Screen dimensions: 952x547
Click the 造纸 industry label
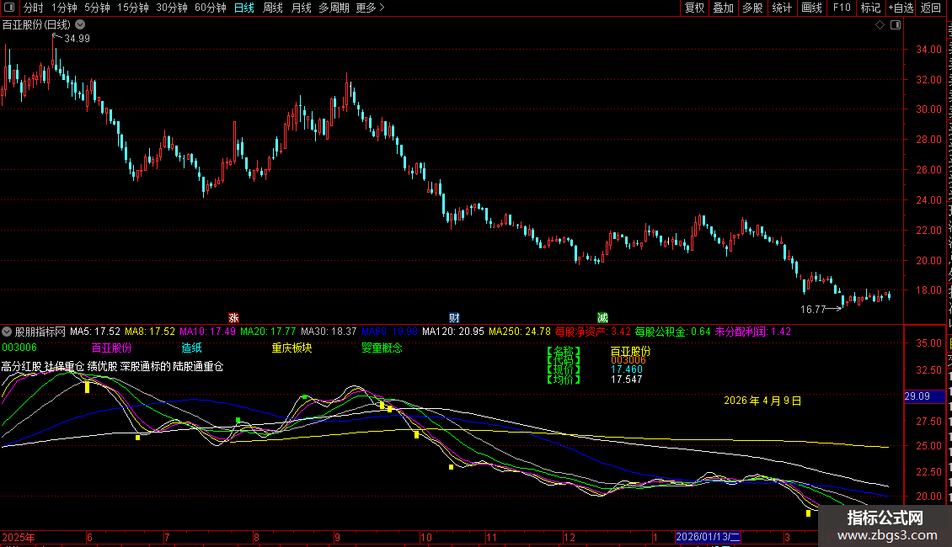click(191, 348)
